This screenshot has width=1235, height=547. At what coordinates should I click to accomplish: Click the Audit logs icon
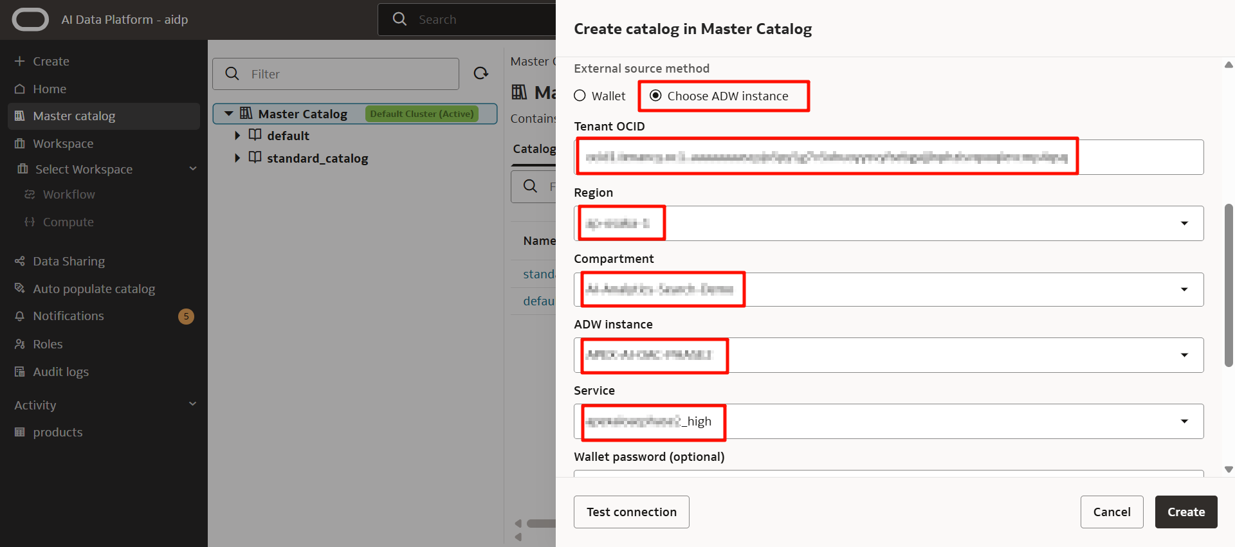(x=20, y=372)
